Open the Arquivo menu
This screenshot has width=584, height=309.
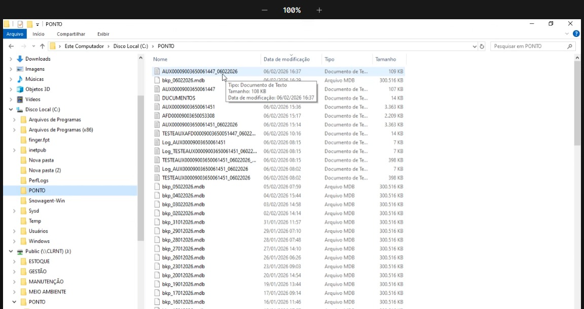[x=15, y=34]
